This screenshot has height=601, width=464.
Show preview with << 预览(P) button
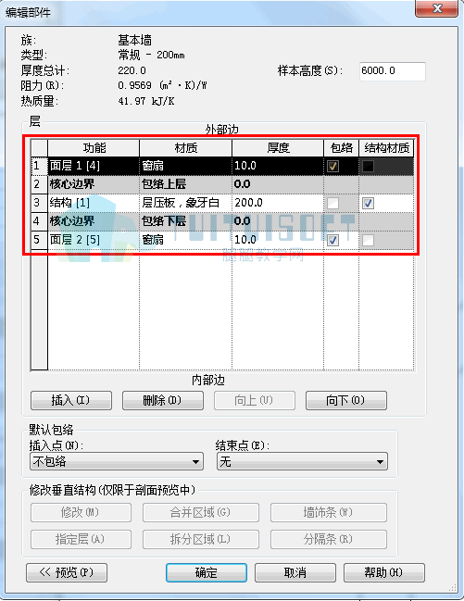[67, 572]
